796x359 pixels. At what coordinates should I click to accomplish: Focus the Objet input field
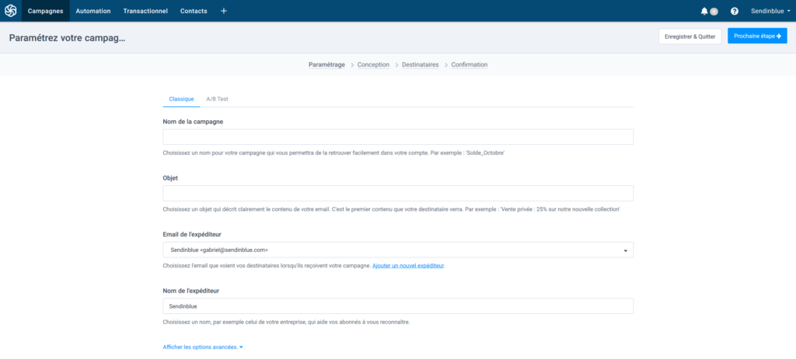pos(398,193)
